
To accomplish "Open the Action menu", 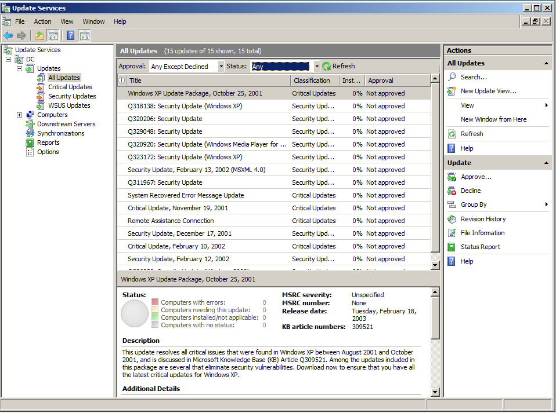I will tap(42, 21).
